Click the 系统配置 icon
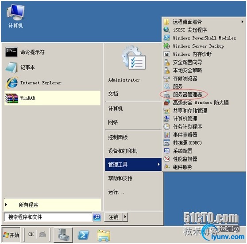247x244 pixels. coord(166,151)
